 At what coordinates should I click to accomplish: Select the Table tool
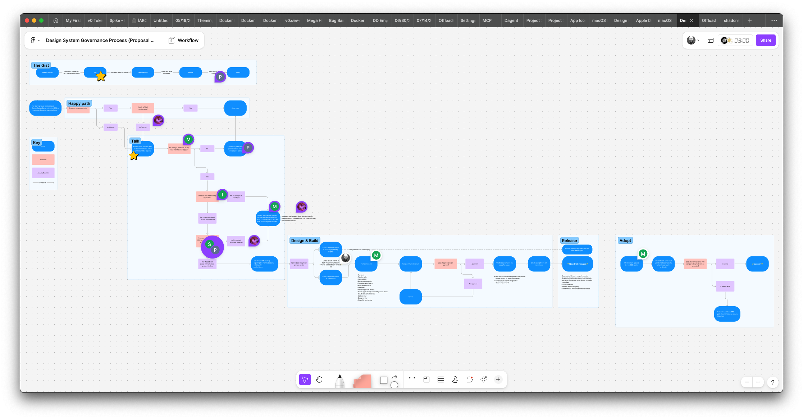[x=441, y=380]
